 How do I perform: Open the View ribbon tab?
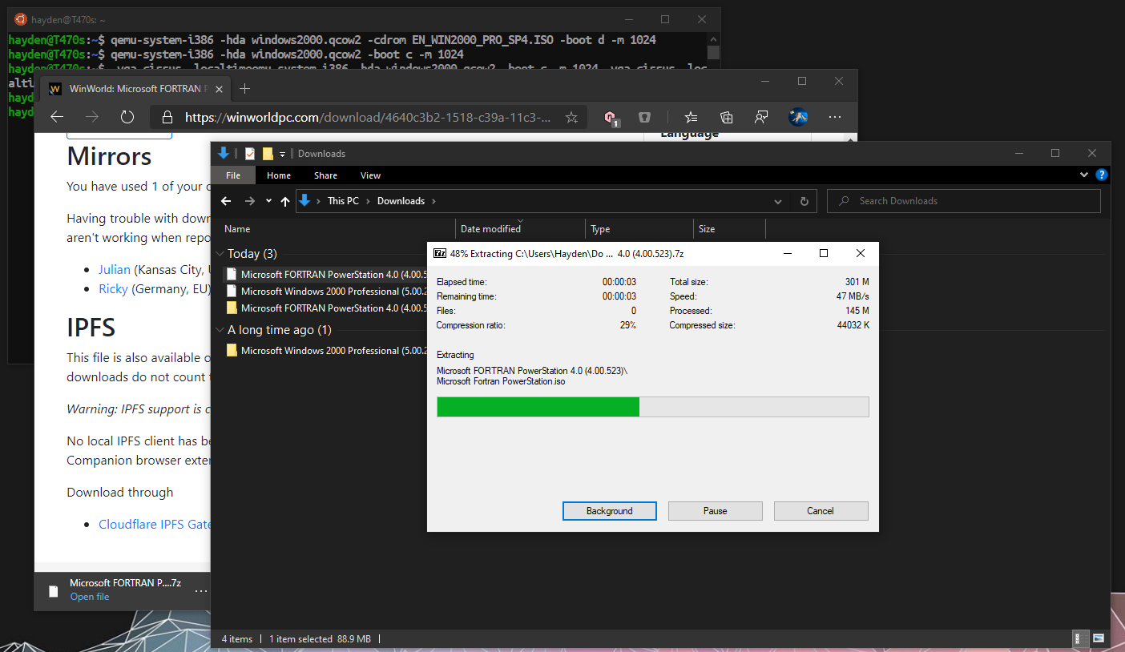click(370, 175)
